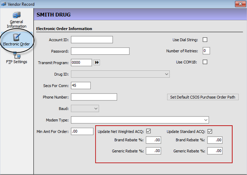Expand the Modem Type combo box

(x=206, y=120)
